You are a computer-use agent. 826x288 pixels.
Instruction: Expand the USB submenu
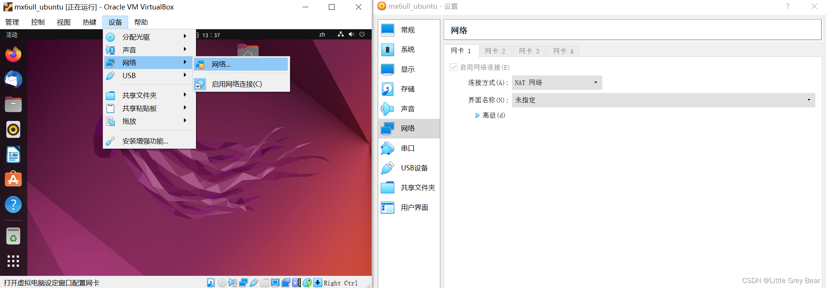(x=149, y=76)
